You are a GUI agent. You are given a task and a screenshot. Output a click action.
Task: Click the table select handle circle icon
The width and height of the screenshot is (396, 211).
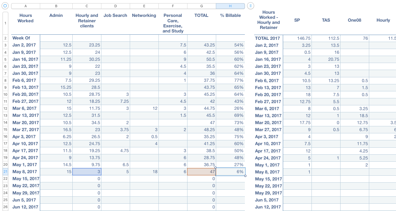[5, 6]
